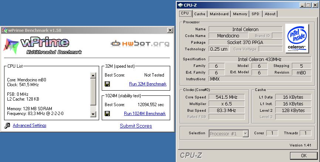Click the wPrime title bar app icon
The image size is (320, 162).
(4, 30)
